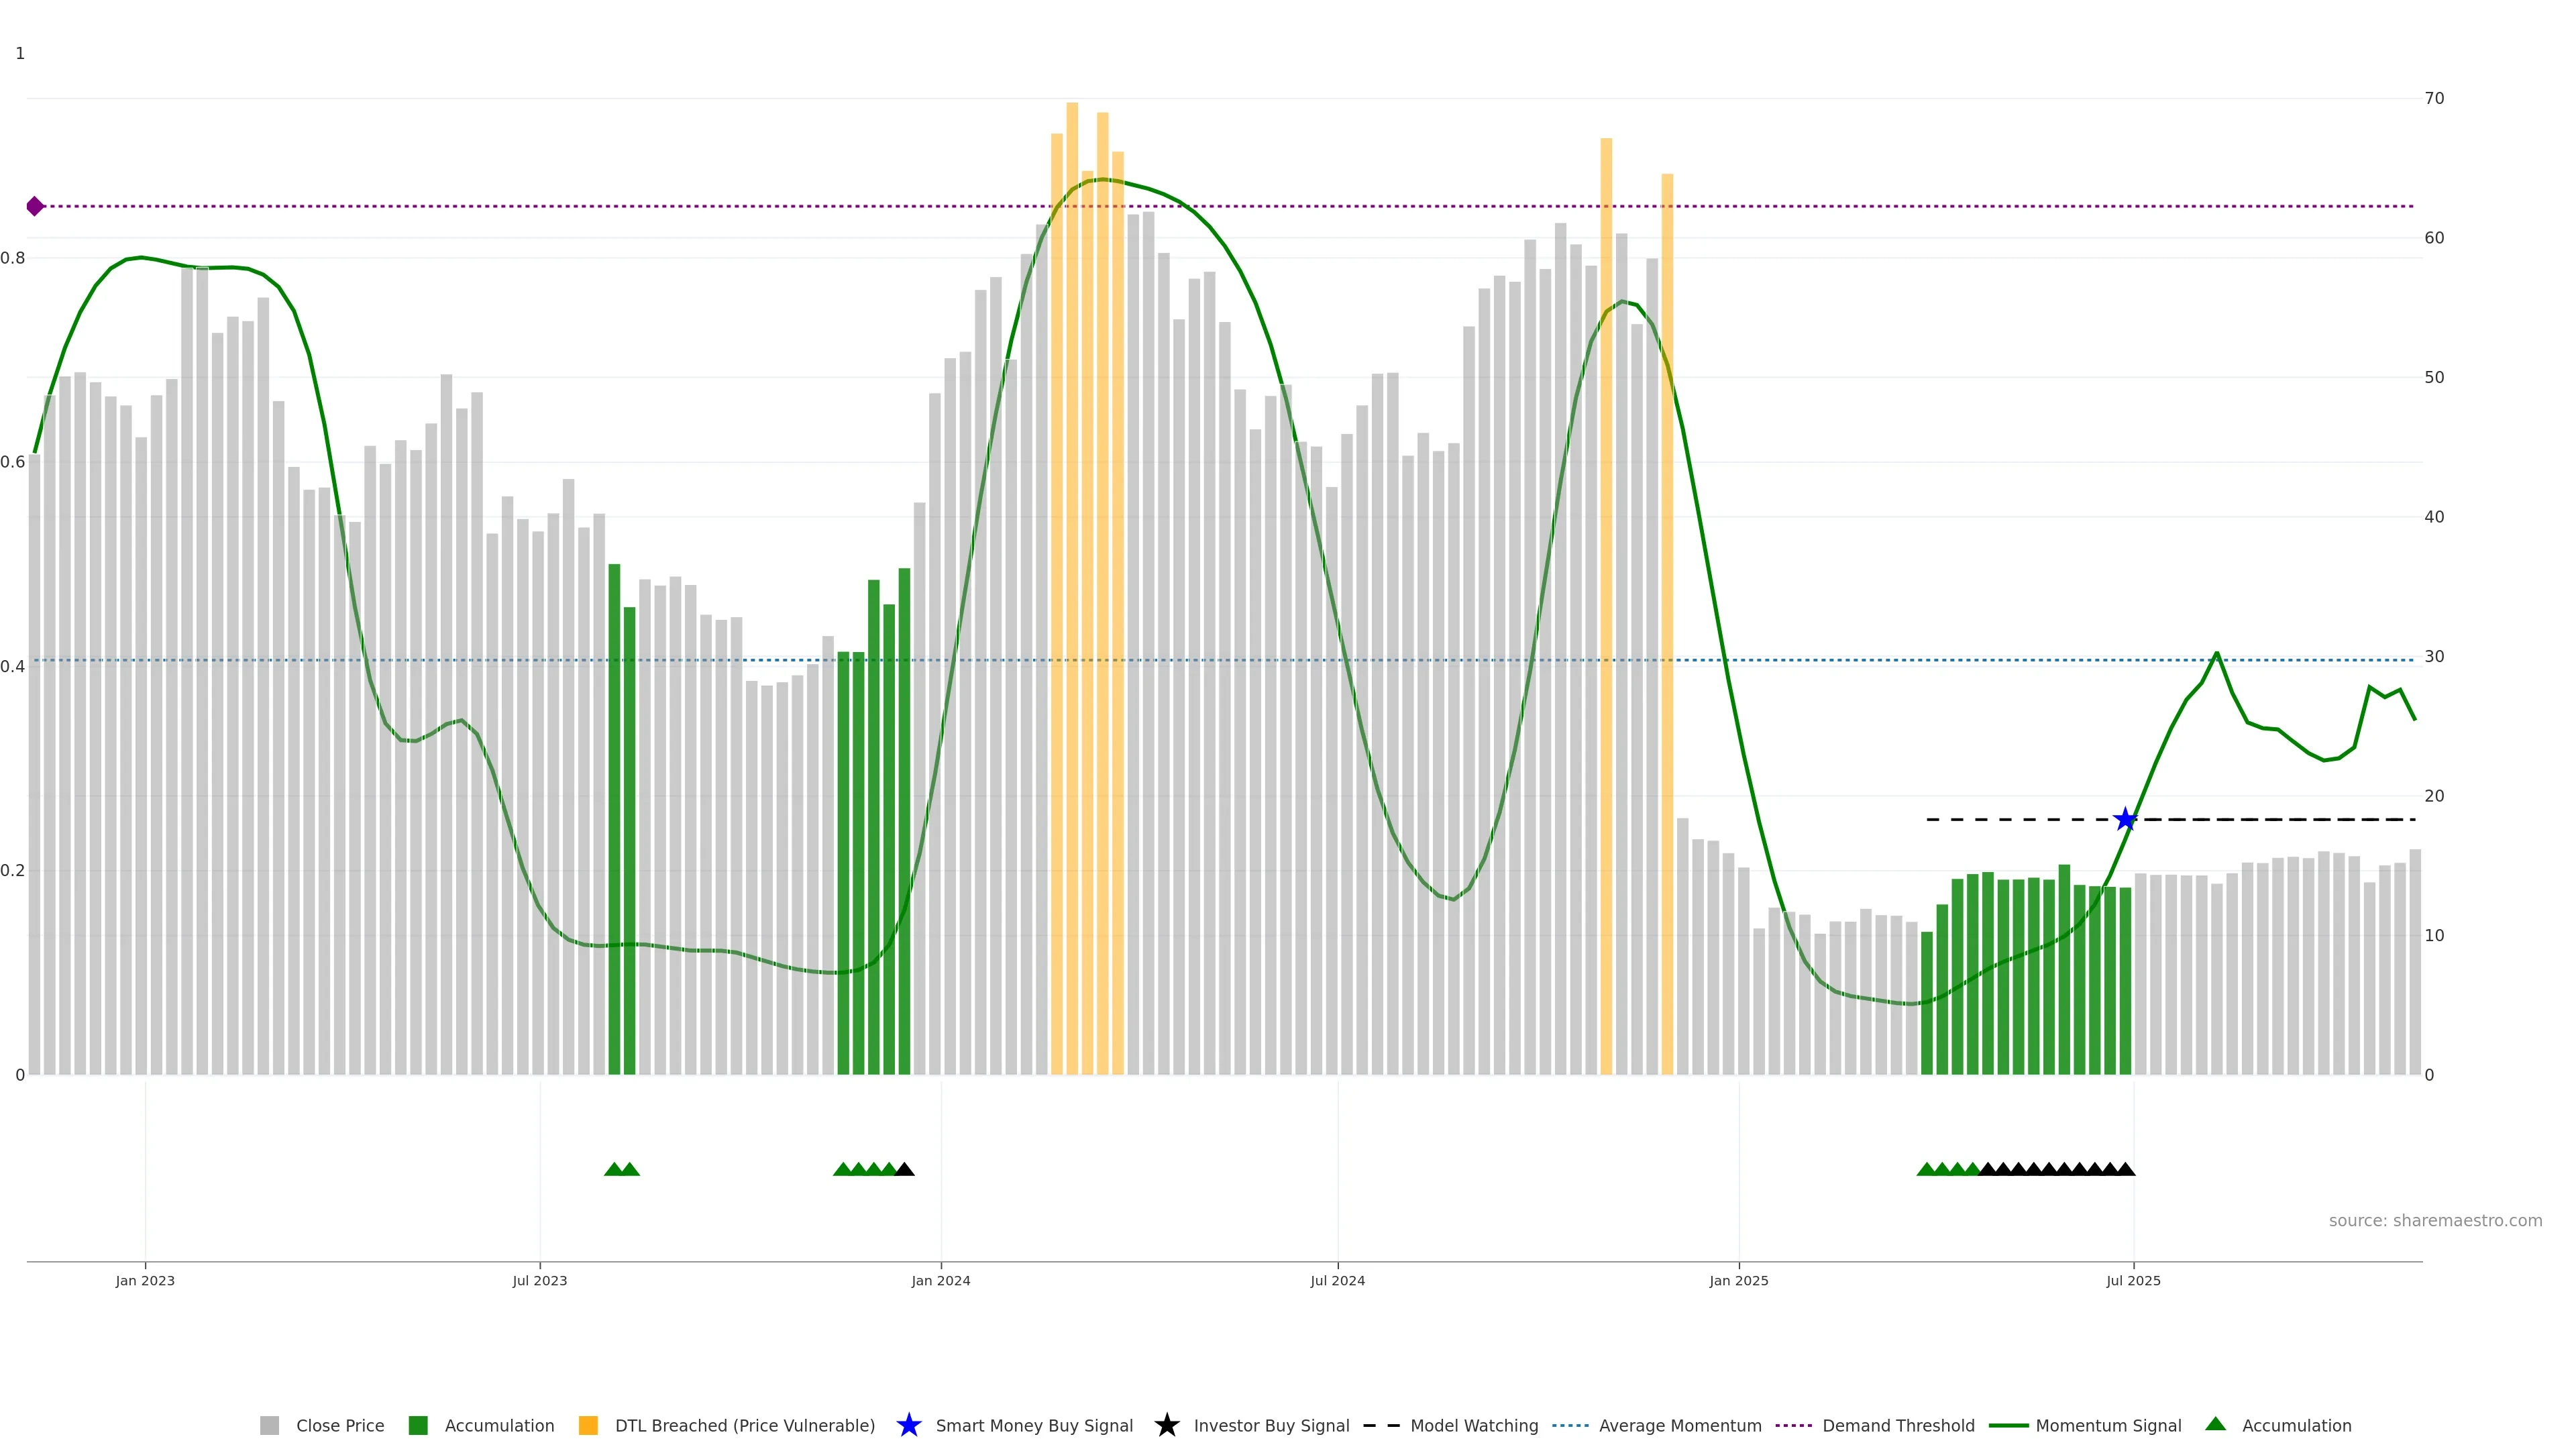The width and height of the screenshot is (2576, 1449).
Task: Click the green Accumulation triangle legend icon
Action: pyautogui.click(x=2215, y=1424)
